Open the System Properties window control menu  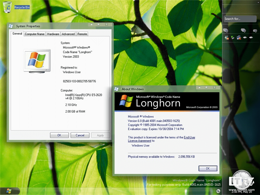tap(11, 26)
